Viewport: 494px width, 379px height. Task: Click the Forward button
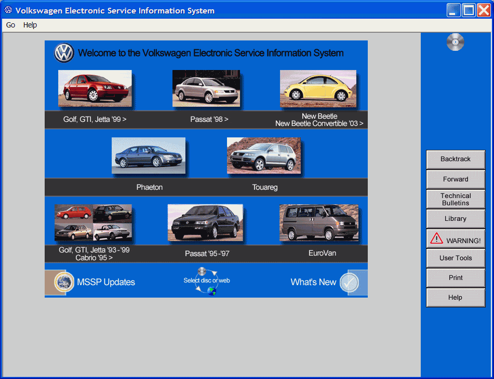(x=456, y=179)
